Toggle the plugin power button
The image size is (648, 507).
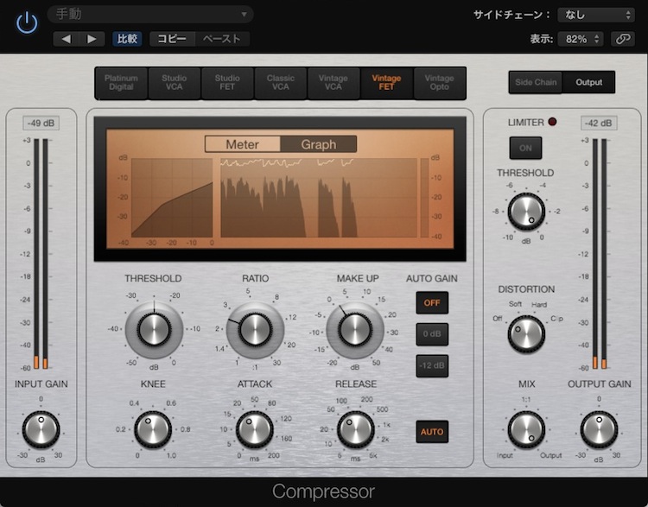point(27,22)
